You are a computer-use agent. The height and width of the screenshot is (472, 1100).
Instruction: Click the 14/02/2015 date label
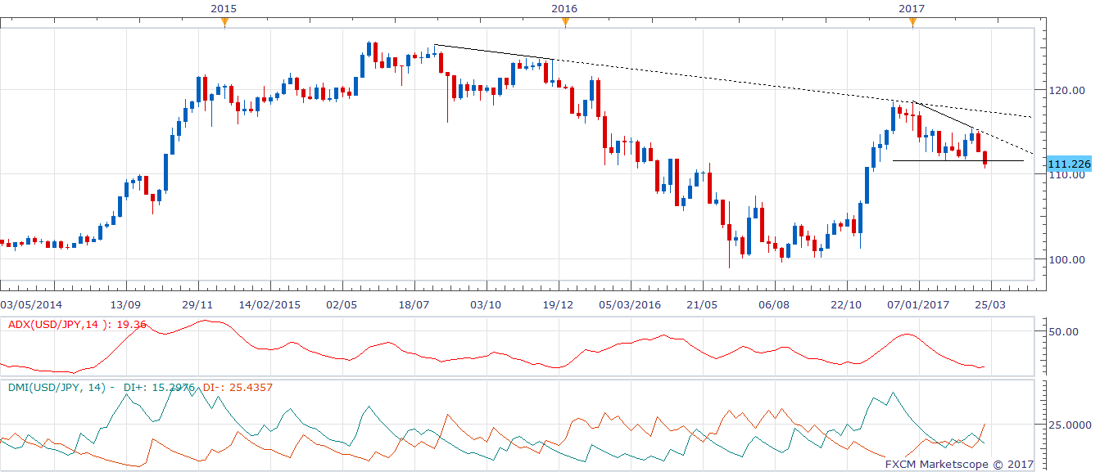pos(270,304)
